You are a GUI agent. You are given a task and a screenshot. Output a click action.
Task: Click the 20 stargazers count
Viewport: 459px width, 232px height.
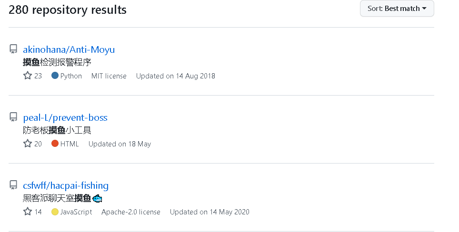pyautogui.click(x=38, y=144)
